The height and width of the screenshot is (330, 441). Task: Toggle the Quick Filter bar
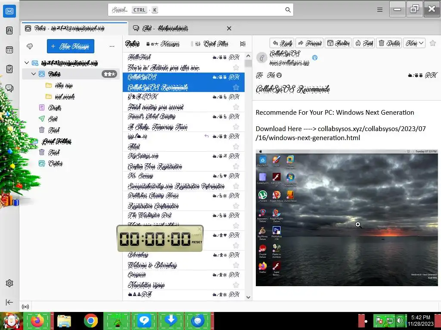pyautogui.click(x=212, y=44)
